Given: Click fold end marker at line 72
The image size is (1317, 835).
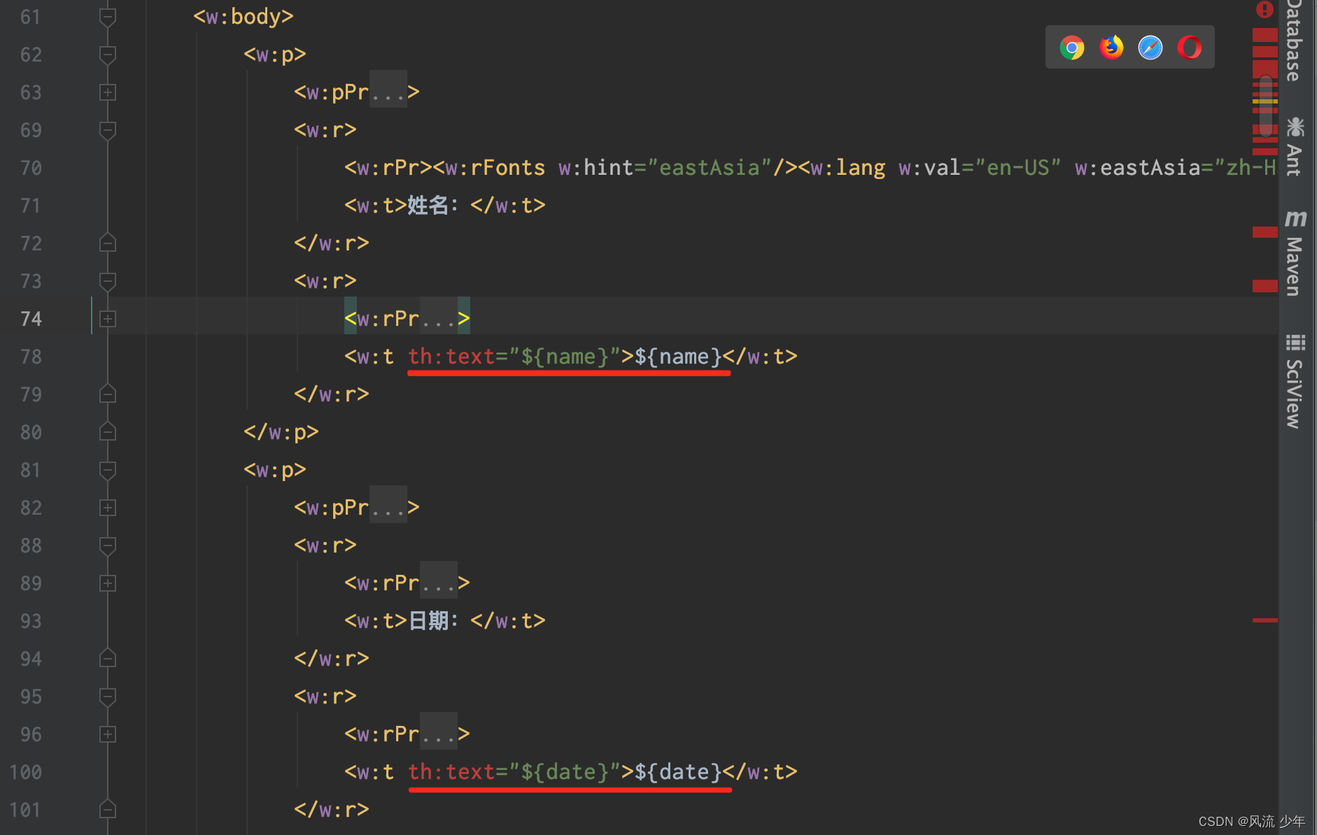Looking at the screenshot, I should point(108,243).
